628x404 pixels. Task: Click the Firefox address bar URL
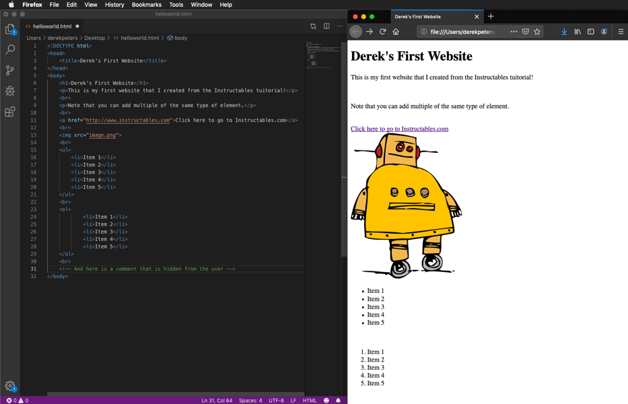pos(462,32)
